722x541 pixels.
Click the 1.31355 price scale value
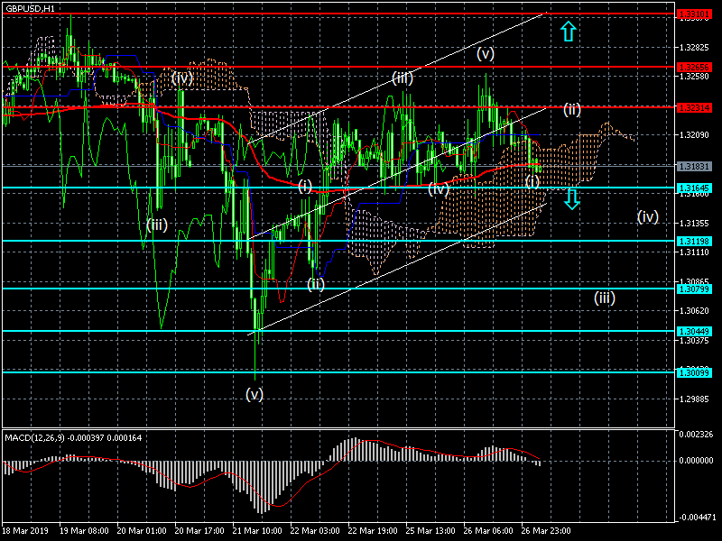[694, 224]
